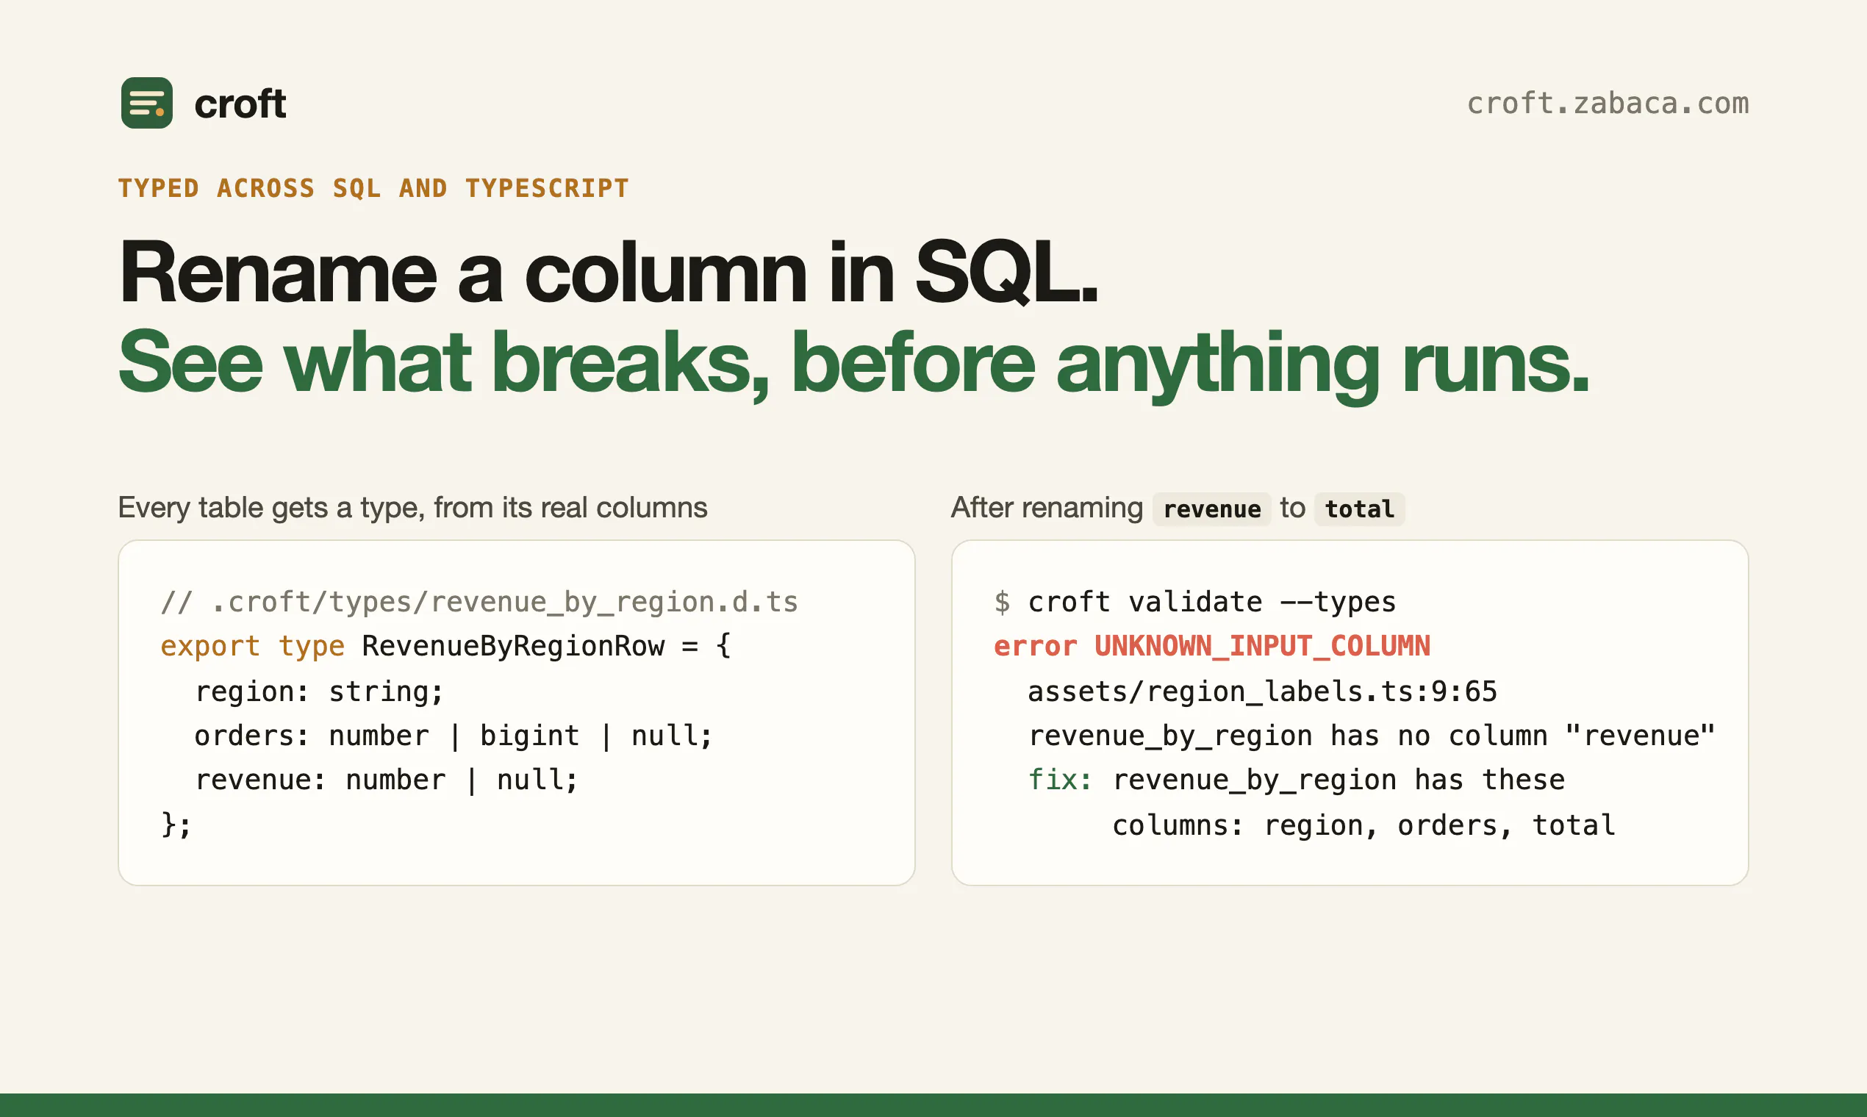Click the "export type RevenueByRegionRow" line
This screenshot has height=1117, width=1867.
pyautogui.click(x=445, y=646)
